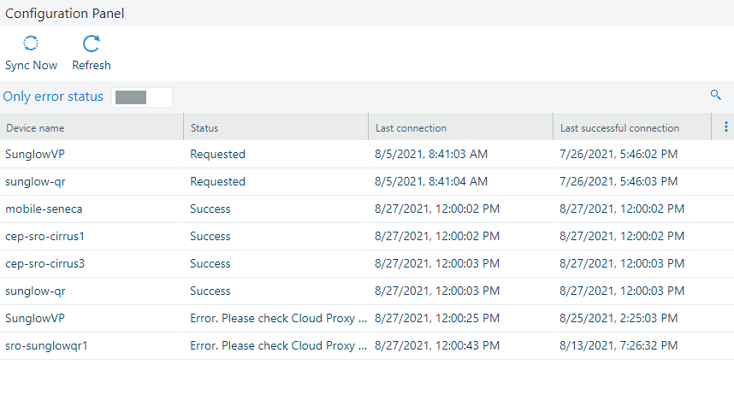Image resolution: width=734 pixels, height=400 pixels.
Task: Sort by Status column header
Action: [x=204, y=128]
